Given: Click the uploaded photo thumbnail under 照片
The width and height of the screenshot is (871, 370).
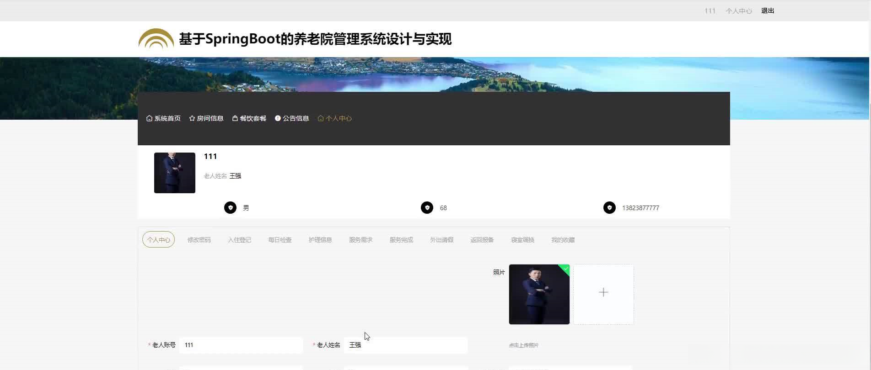Looking at the screenshot, I should pyautogui.click(x=539, y=294).
